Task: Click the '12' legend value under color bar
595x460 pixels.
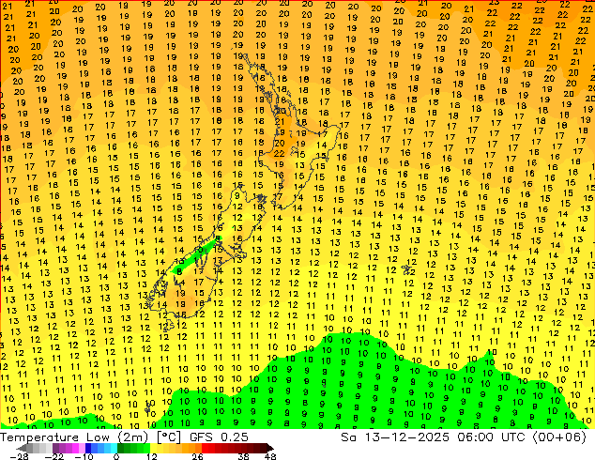Action: pyautogui.click(x=152, y=456)
